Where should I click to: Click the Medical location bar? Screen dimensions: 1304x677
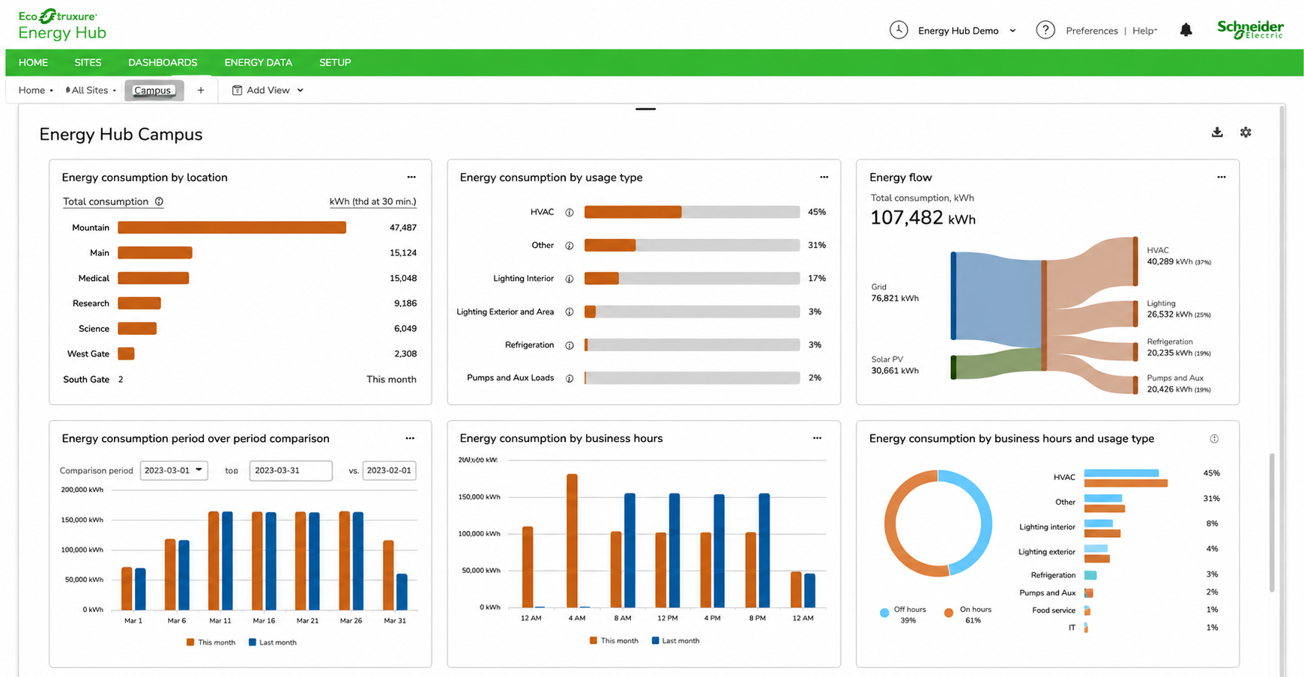coord(154,279)
